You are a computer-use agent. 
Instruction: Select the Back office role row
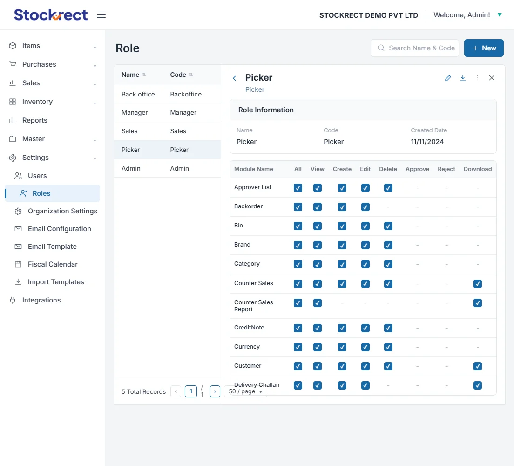[x=167, y=94]
